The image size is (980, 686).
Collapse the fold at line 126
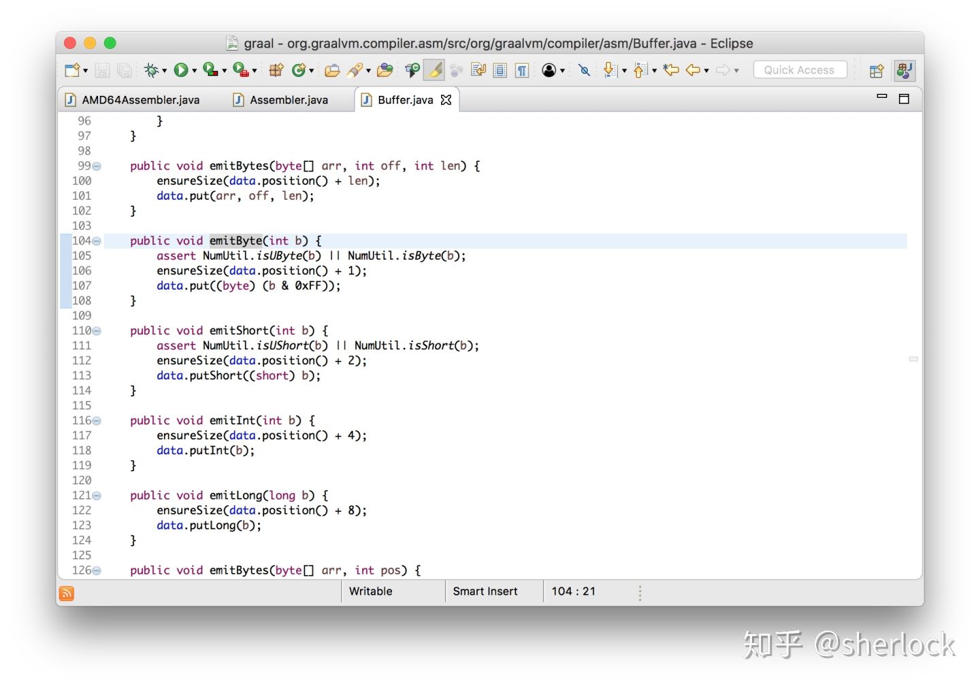point(97,571)
